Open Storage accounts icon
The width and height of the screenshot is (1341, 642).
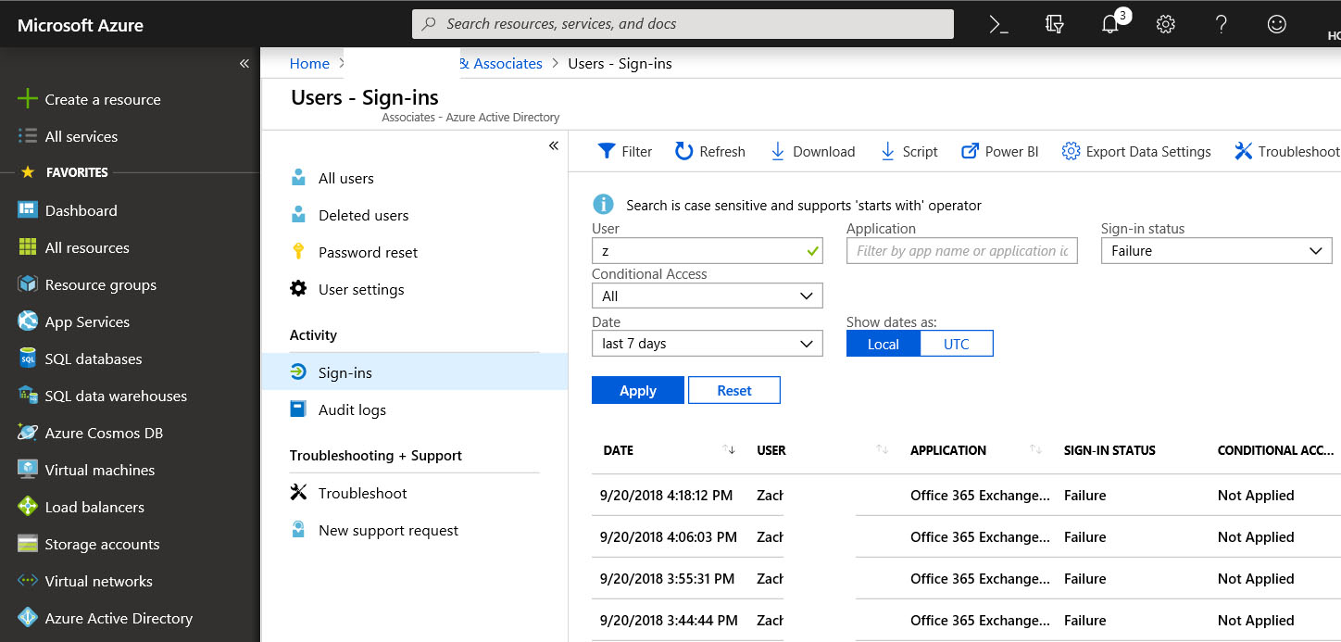click(28, 544)
